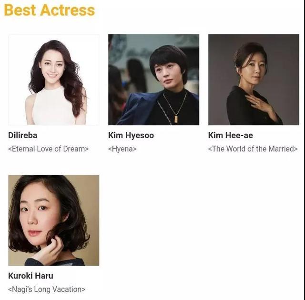Viewport: 305px width, 300px height.
Task: Click the Kuroki Haru name label
Action: tap(30, 276)
